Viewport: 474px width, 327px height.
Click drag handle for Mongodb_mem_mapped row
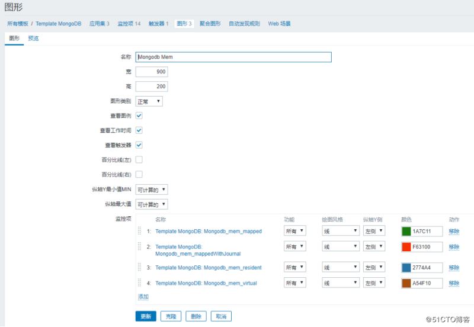(140, 231)
